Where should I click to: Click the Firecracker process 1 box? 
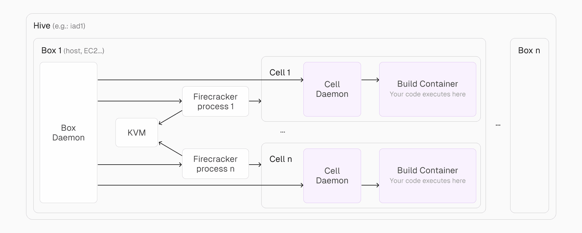pyautogui.click(x=215, y=101)
